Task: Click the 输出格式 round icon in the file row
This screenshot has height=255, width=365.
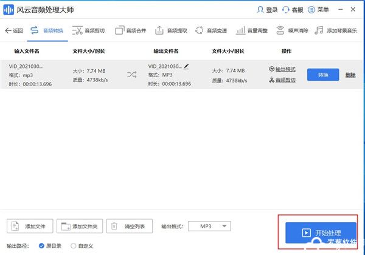Action: tap(272, 69)
